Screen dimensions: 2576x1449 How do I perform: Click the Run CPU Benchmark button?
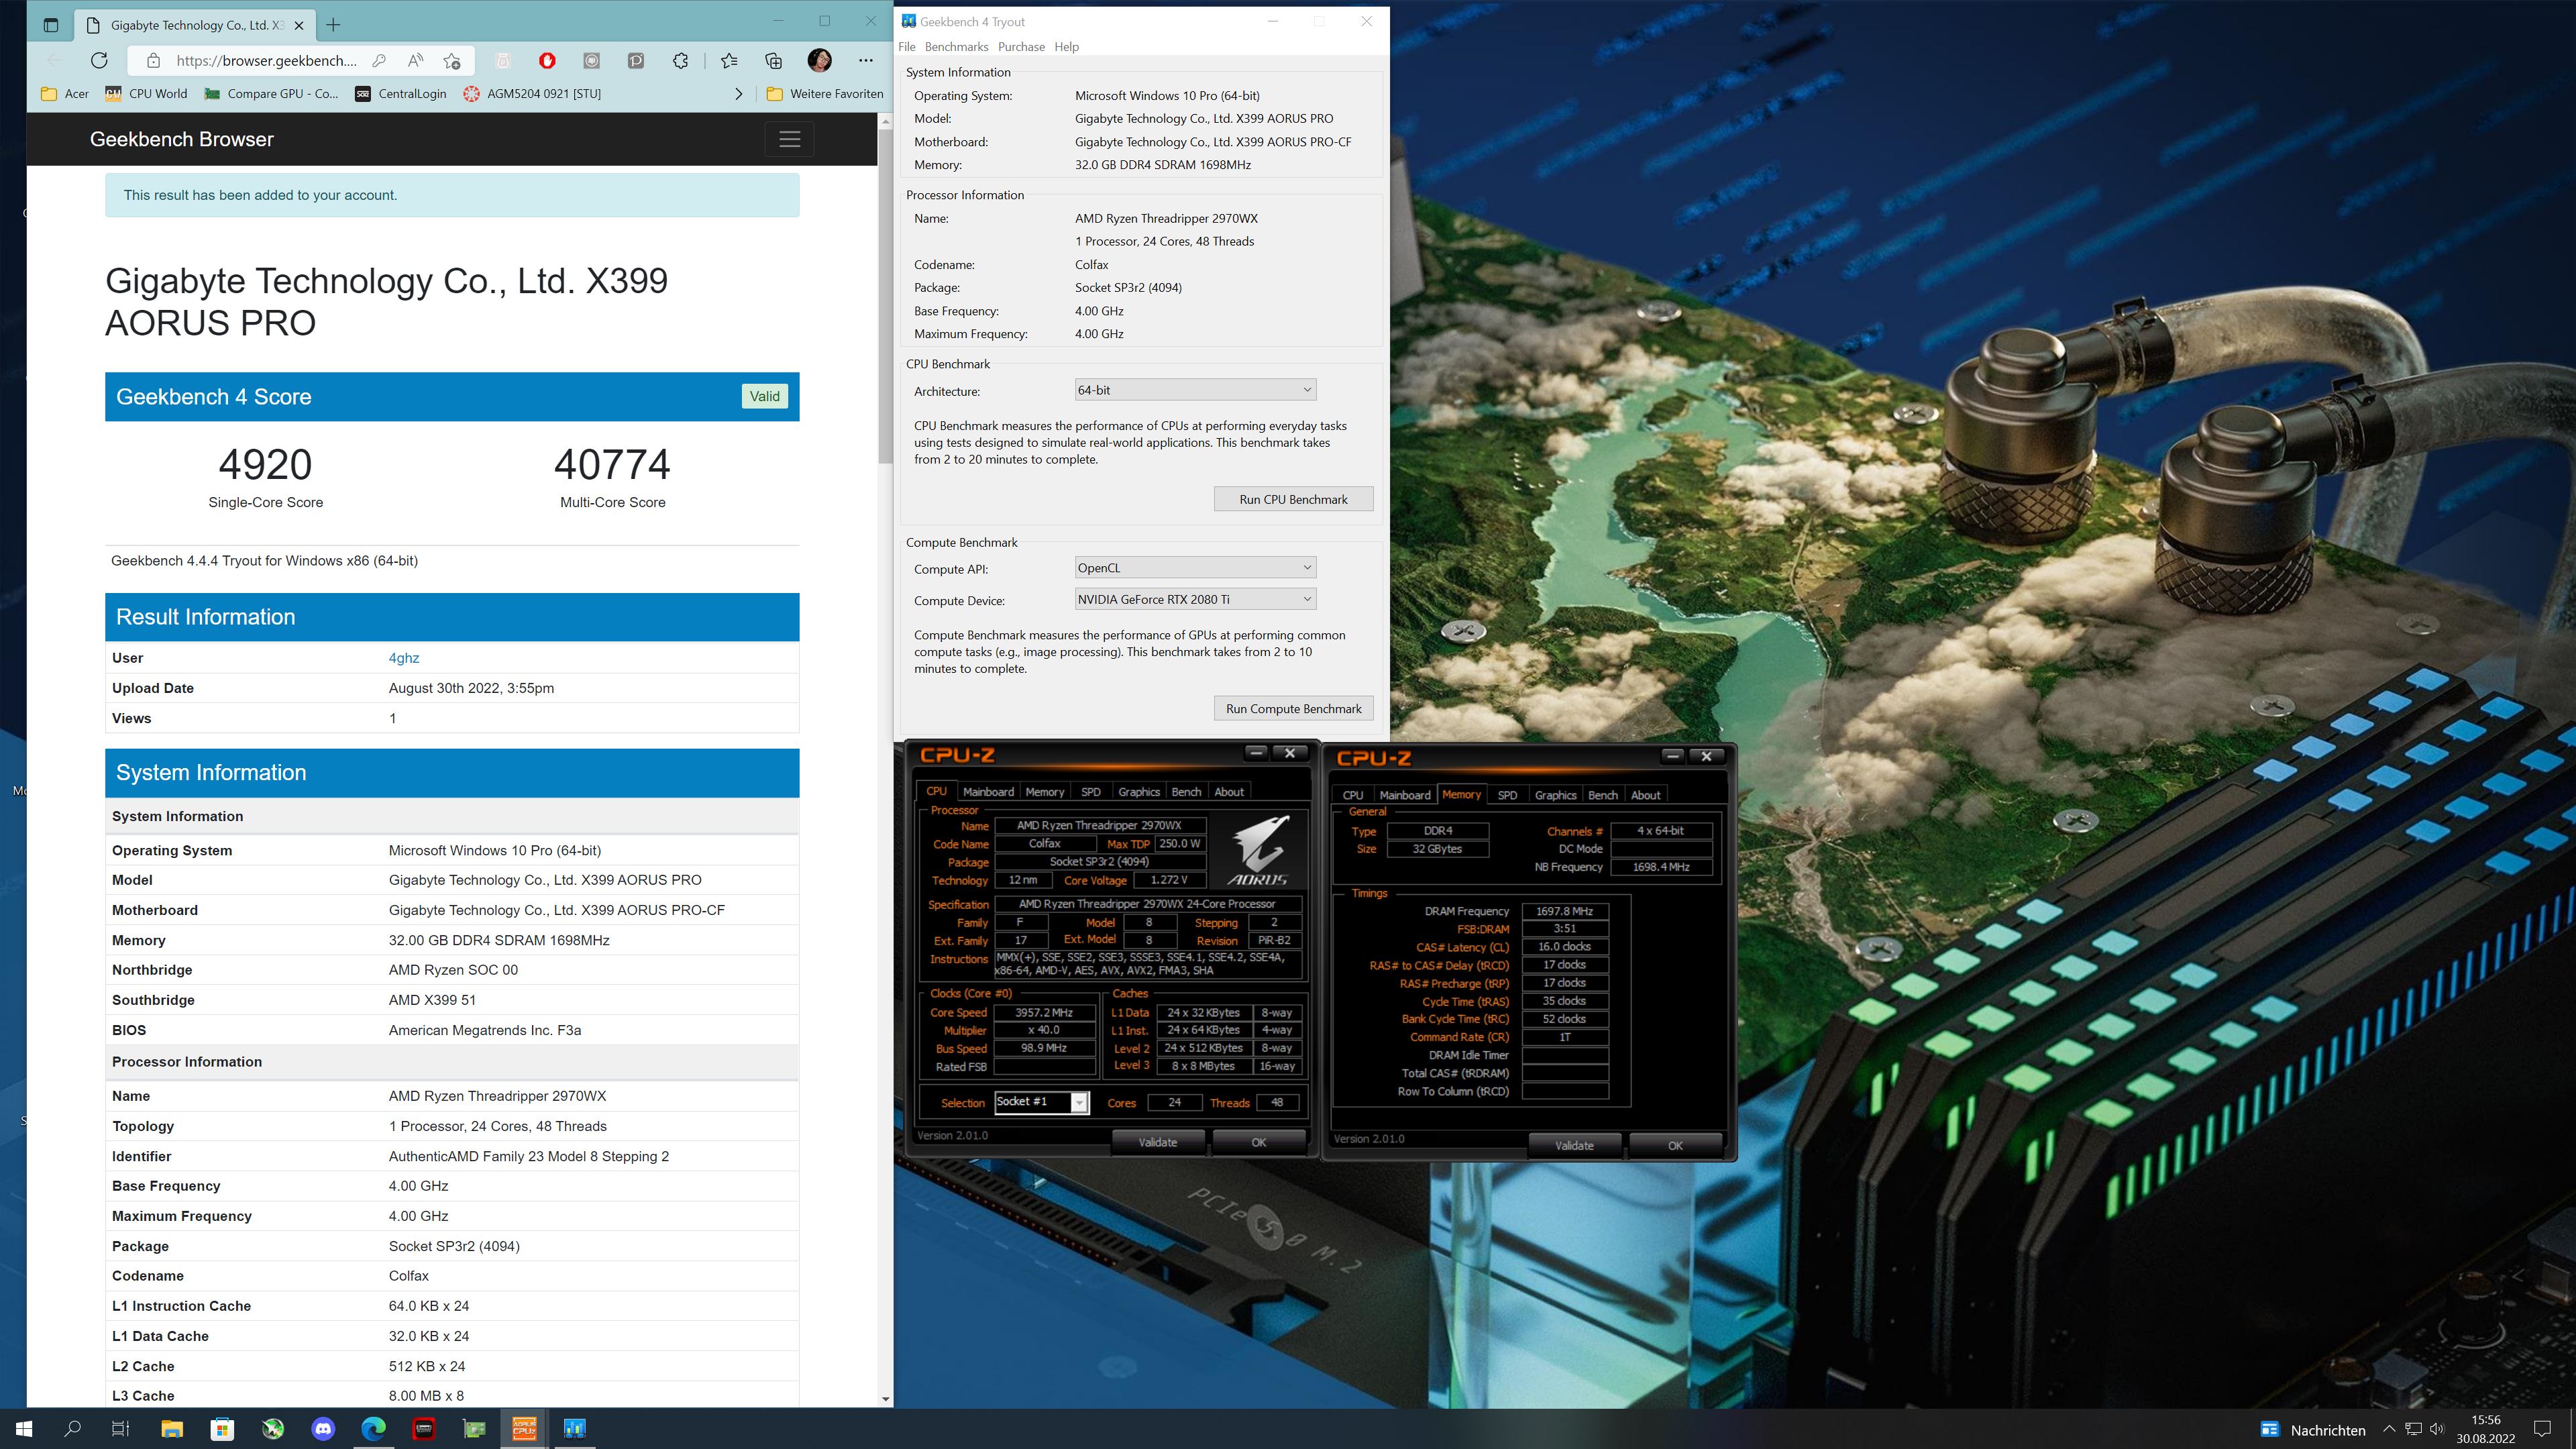pos(1293,499)
